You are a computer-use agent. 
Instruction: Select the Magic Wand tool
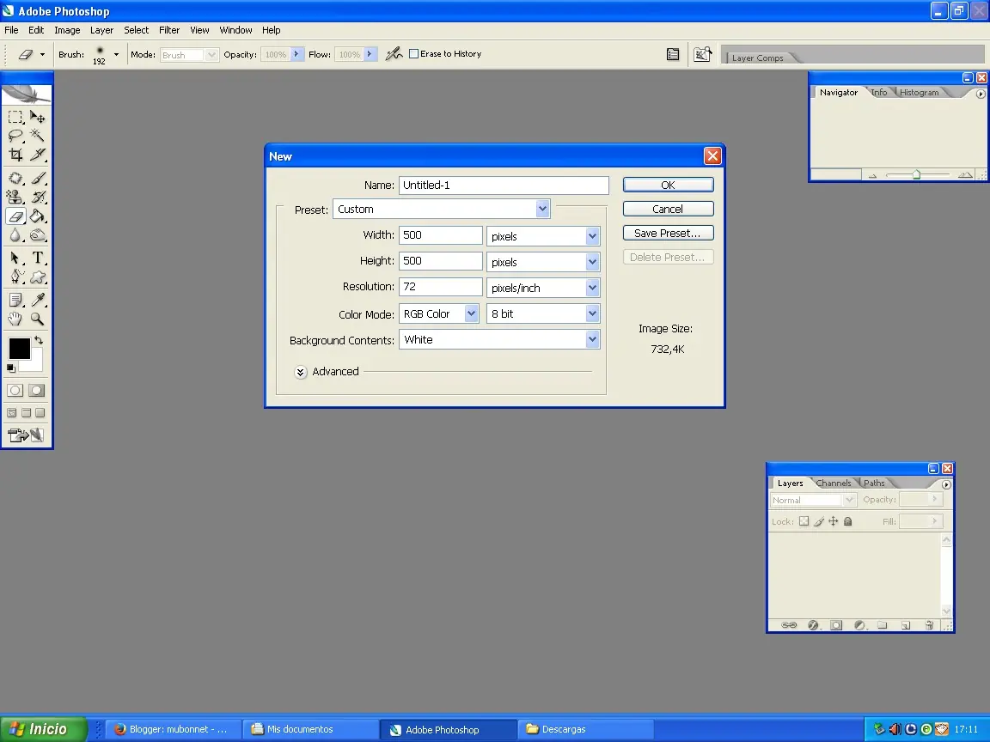coord(38,136)
